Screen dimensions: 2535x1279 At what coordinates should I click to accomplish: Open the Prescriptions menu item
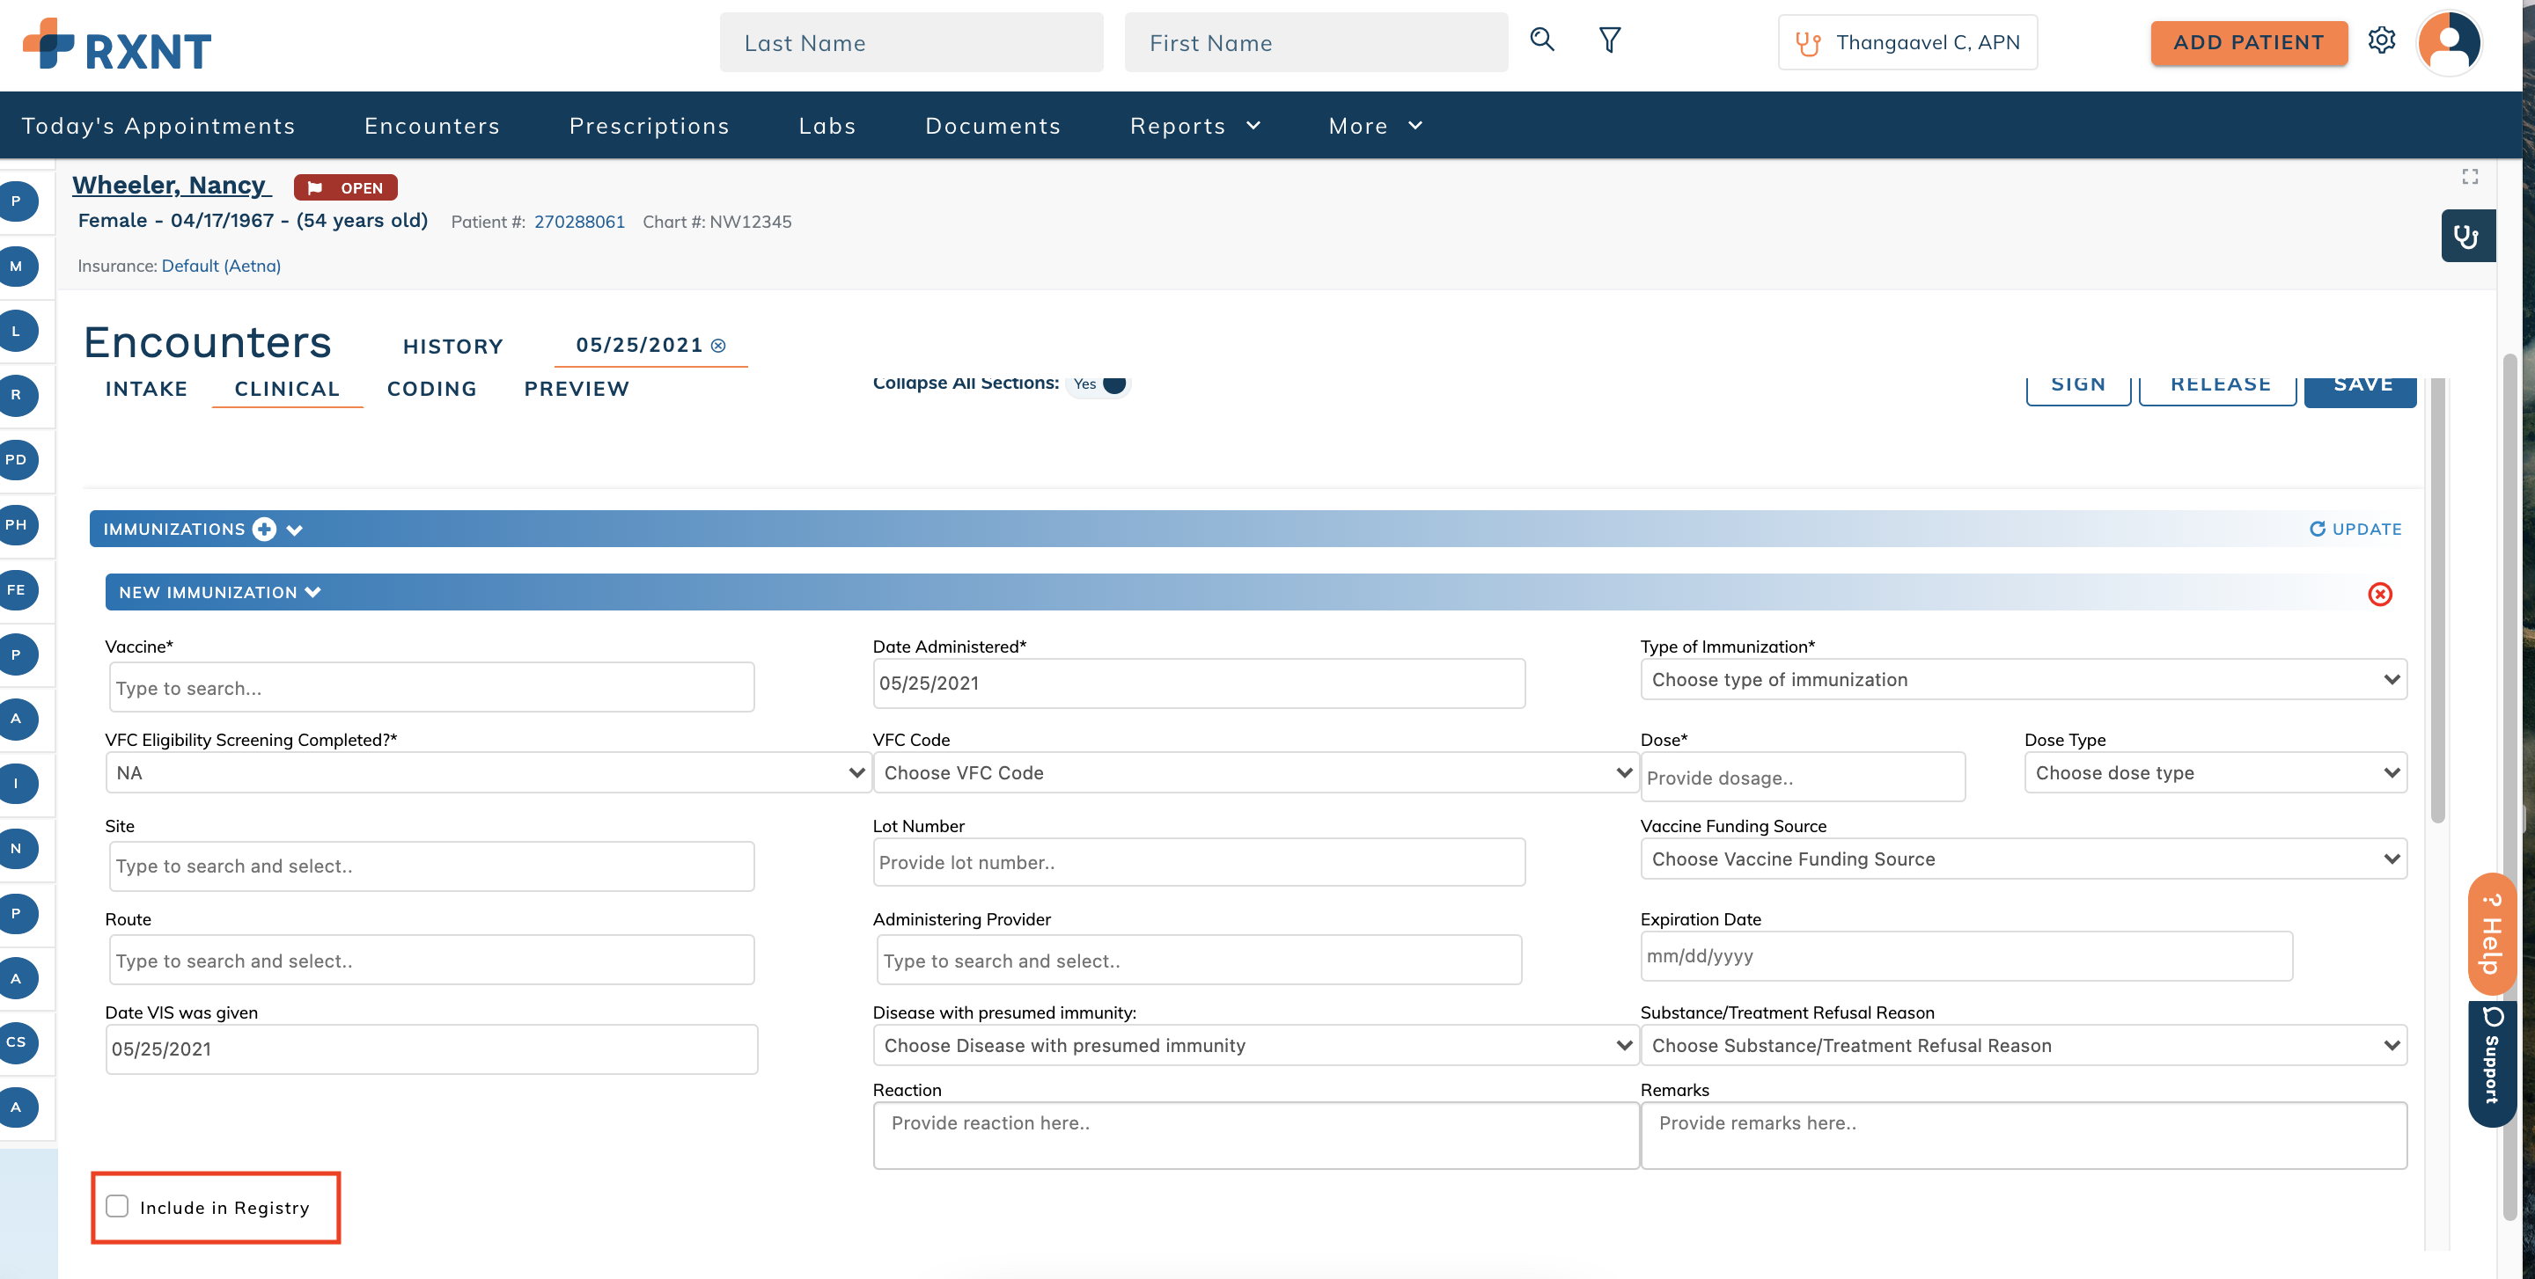[650, 126]
